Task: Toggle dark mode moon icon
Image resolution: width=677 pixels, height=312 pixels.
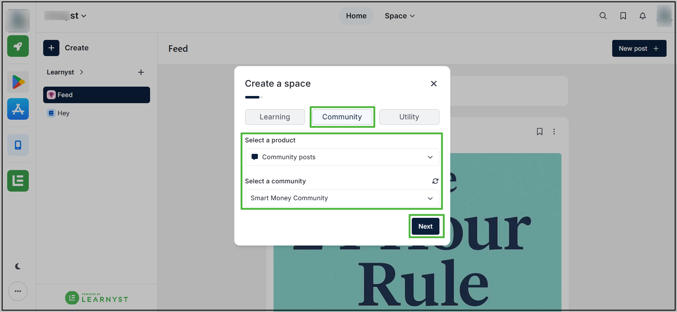Action: pyautogui.click(x=18, y=266)
